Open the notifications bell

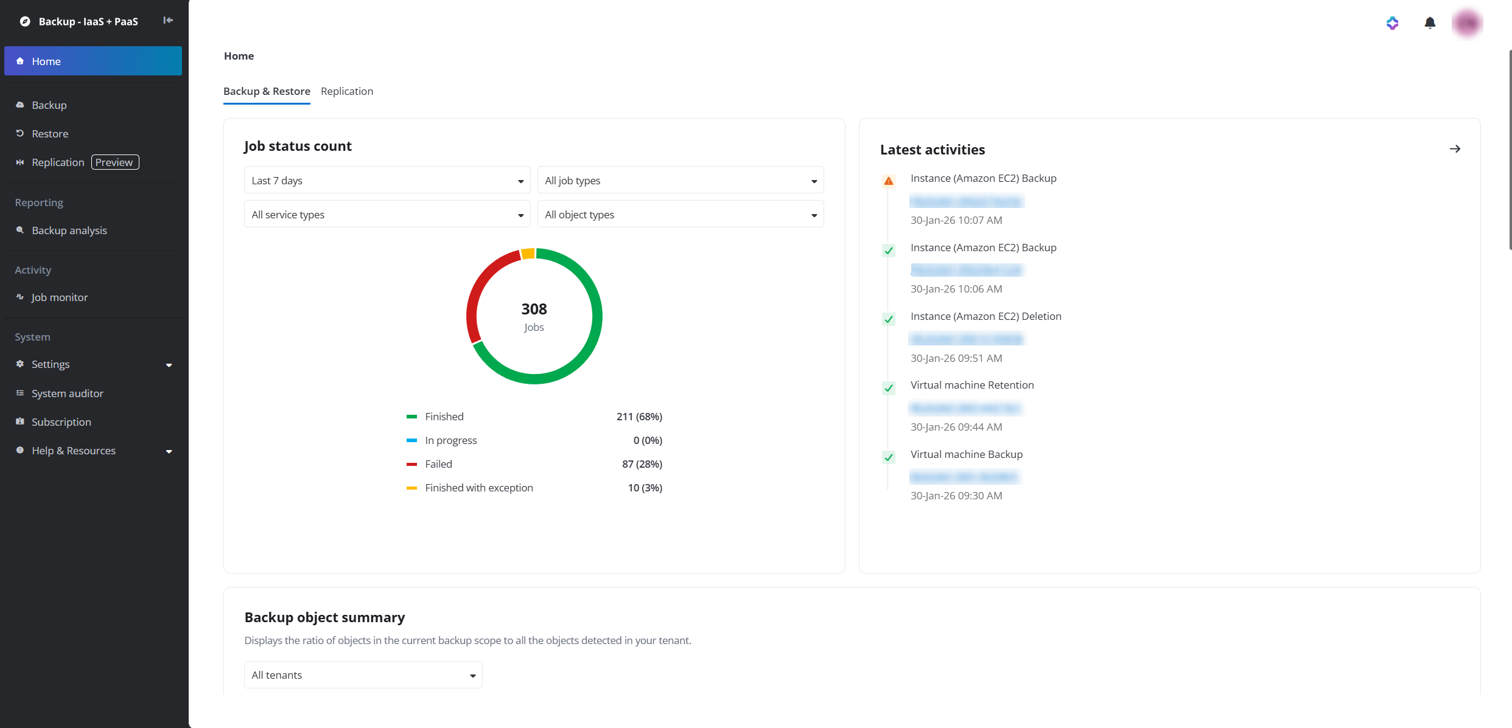click(x=1430, y=23)
